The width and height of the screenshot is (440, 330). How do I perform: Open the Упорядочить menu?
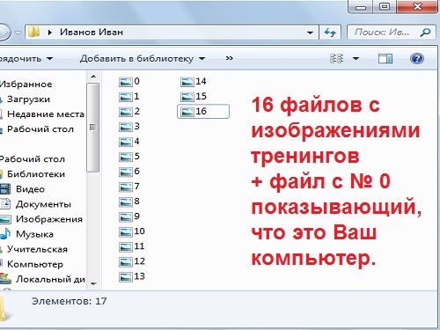tap(26, 59)
